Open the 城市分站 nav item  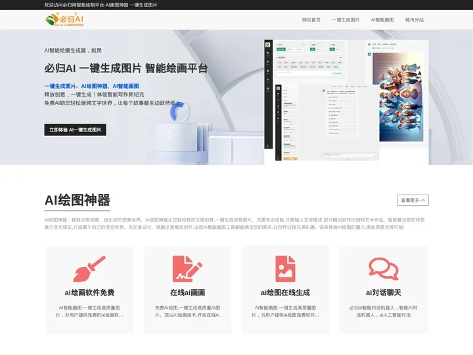(x=414, y=20)
